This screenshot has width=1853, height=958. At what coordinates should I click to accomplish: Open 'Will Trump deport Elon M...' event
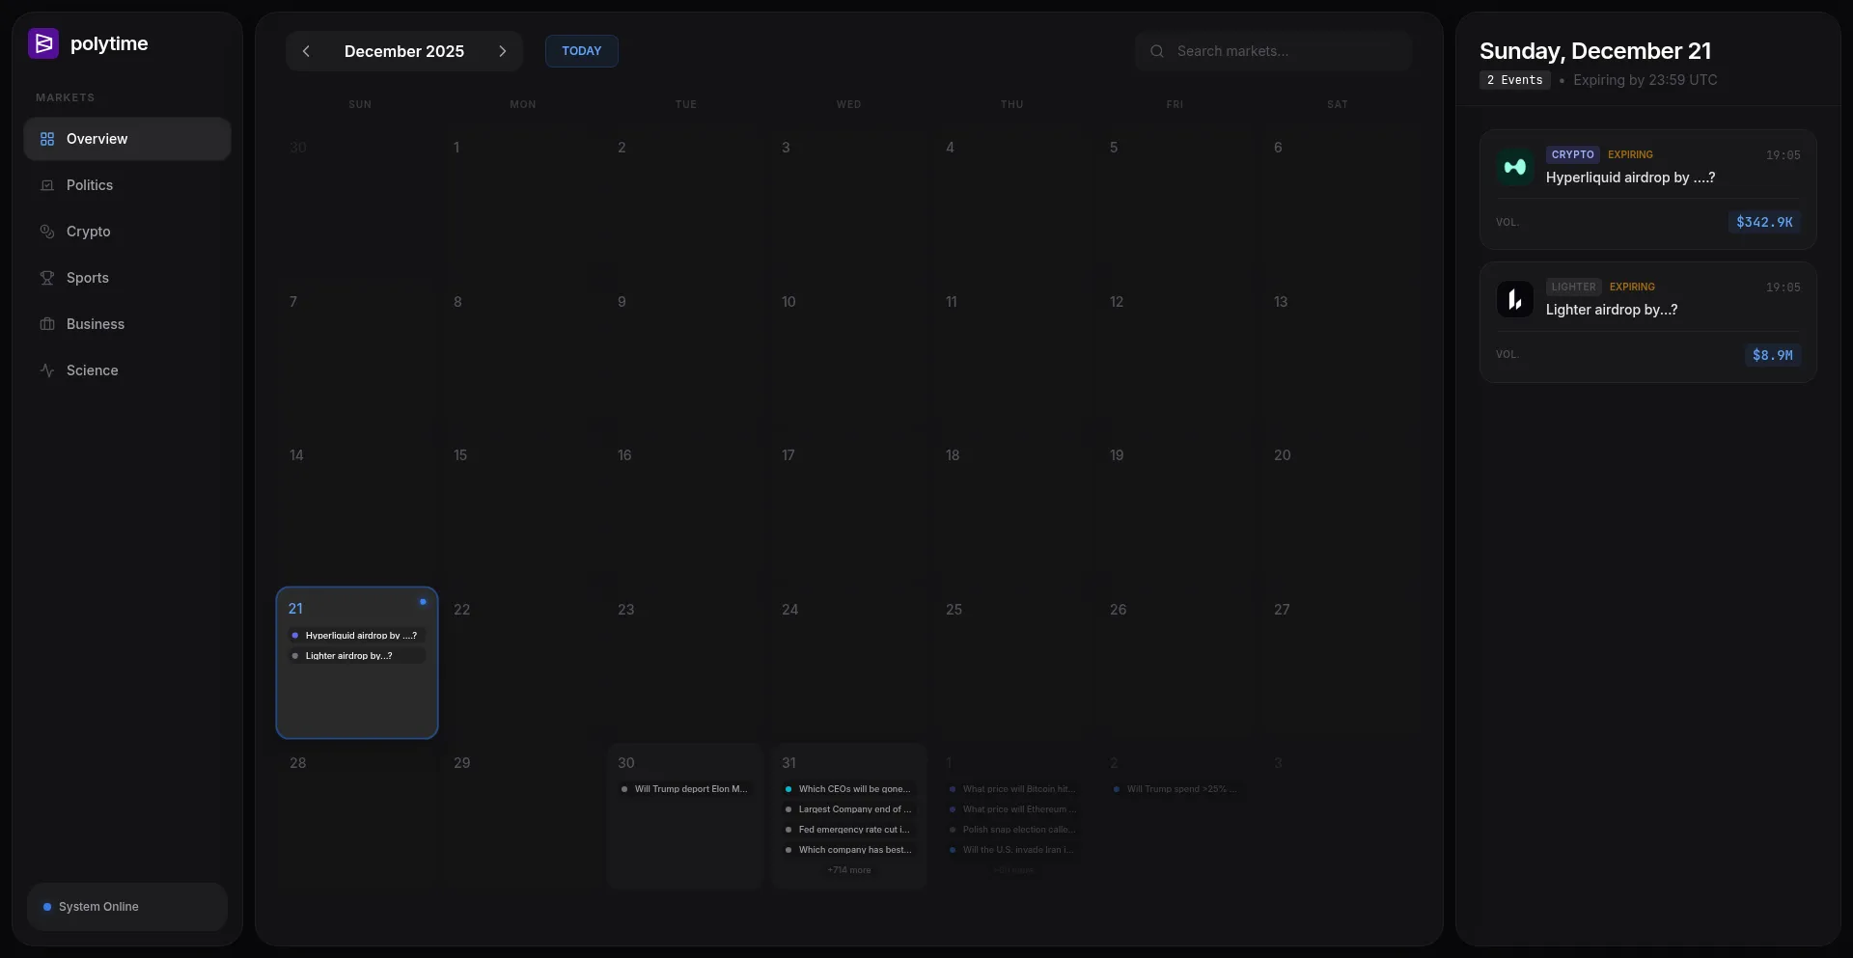(x=689, y=789)
